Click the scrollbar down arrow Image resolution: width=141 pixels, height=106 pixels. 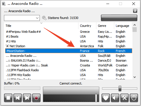click(134, 77)
